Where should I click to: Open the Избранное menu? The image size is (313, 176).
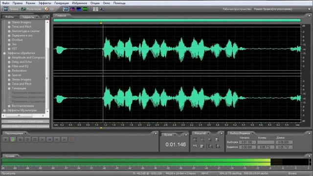tap(79, 3)
